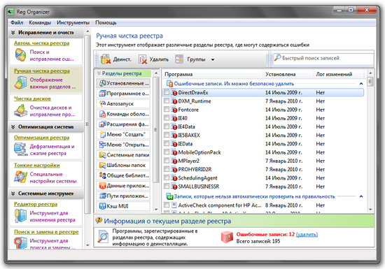385x269 pixels.
Task: Click the Кэш MUI section icon
Action: (x=102, y=206)
